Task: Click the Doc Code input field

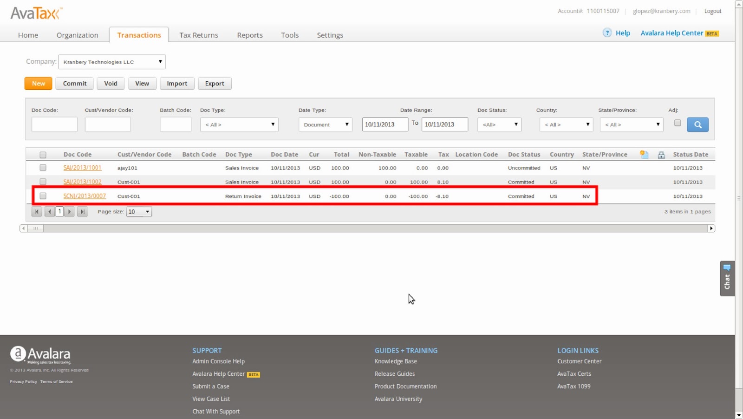Action: click(x=54, y=124)
